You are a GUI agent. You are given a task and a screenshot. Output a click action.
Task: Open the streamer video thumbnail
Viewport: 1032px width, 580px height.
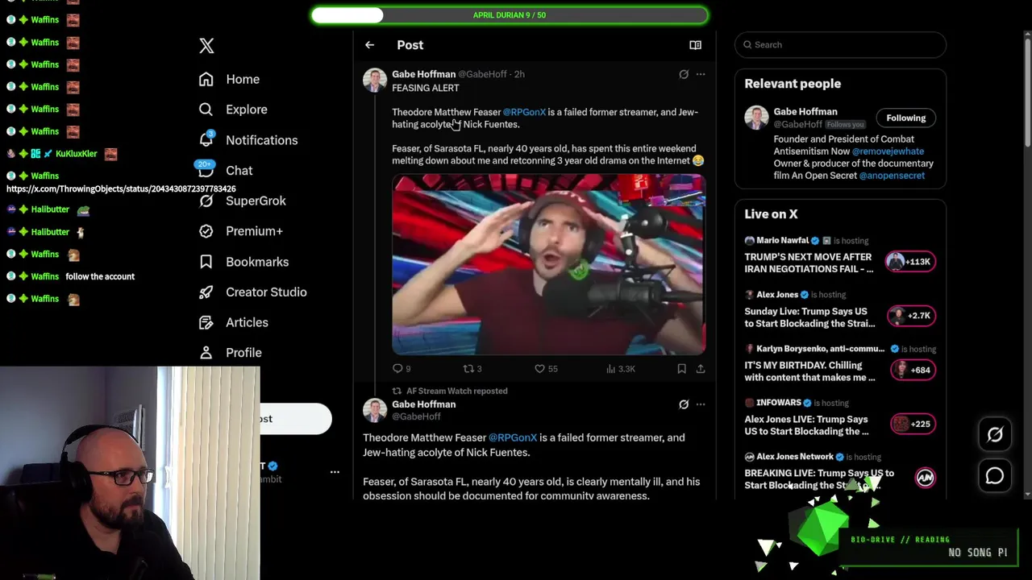549,264
